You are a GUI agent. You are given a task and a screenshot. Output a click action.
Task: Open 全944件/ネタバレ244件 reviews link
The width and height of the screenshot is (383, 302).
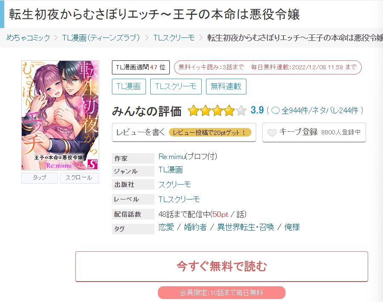[320, 111]
